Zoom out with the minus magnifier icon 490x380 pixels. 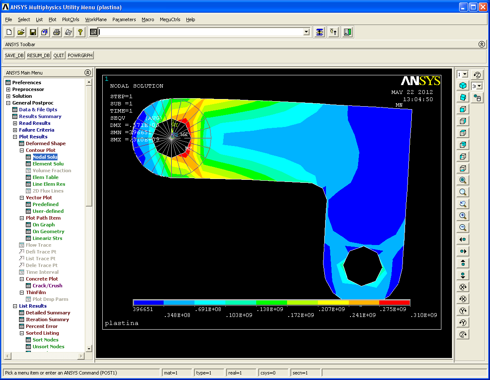click(463, 228)
